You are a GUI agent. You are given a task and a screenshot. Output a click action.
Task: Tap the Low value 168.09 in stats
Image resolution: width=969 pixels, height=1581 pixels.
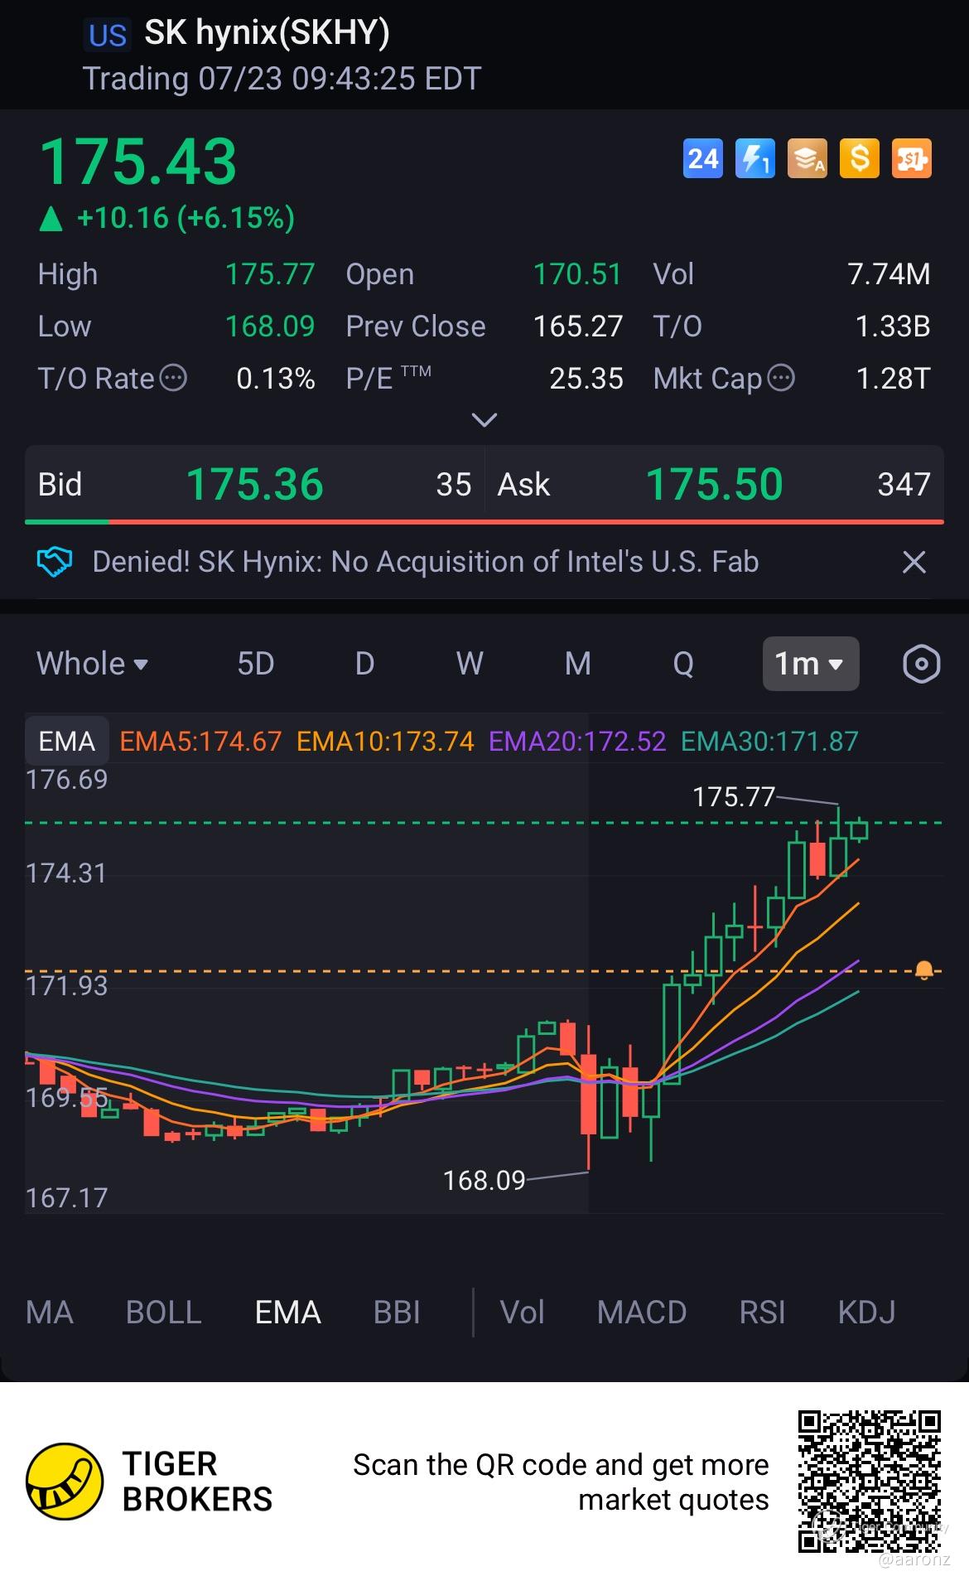pos(270,326)
